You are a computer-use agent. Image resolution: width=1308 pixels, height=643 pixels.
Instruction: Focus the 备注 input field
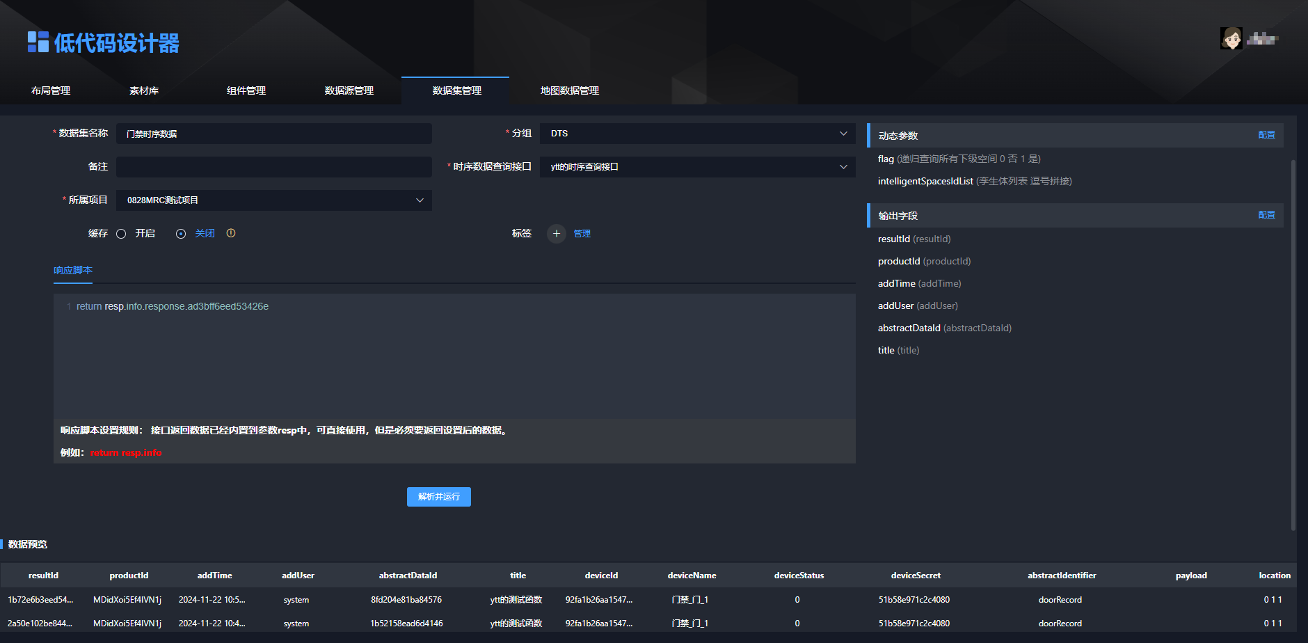point(274,167)
